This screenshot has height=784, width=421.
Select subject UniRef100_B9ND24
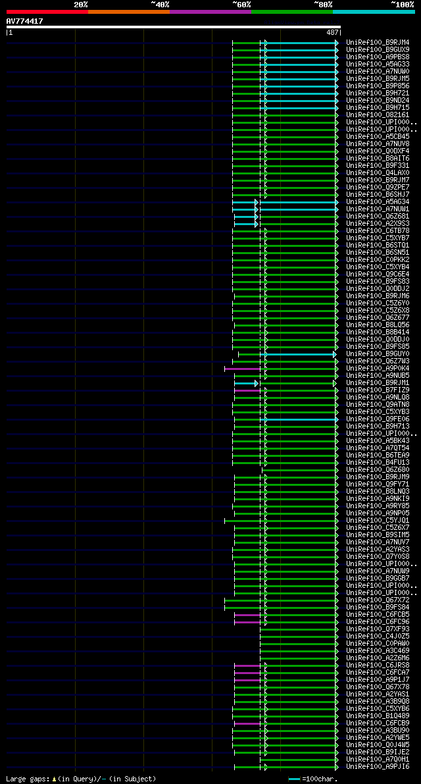(378, 101)
